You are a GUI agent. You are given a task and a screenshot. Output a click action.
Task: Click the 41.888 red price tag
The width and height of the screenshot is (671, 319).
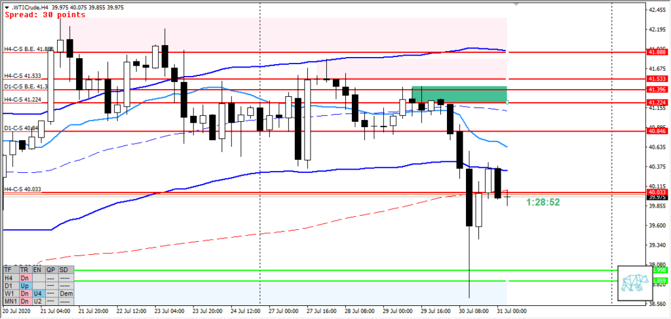656,52
